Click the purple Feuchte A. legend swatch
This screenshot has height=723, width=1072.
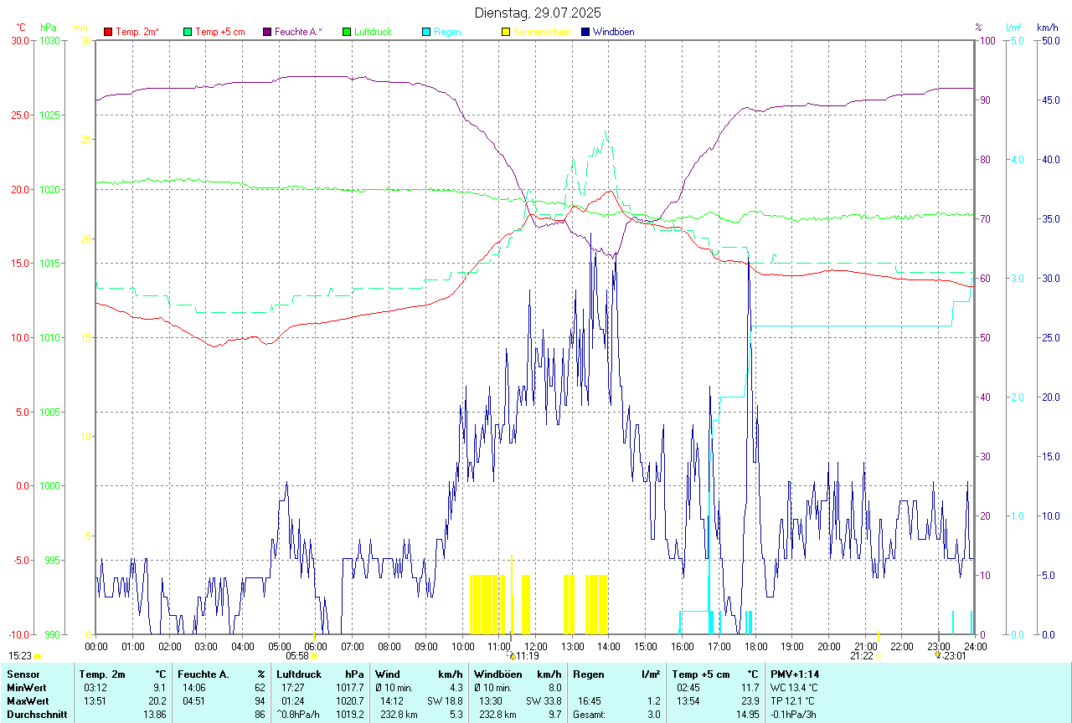(267, 32)
